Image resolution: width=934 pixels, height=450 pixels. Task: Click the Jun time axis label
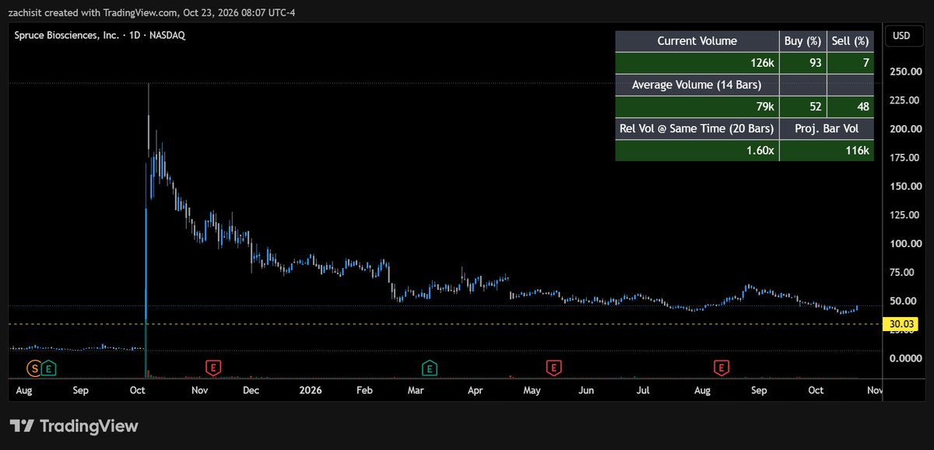coord(587,390)
